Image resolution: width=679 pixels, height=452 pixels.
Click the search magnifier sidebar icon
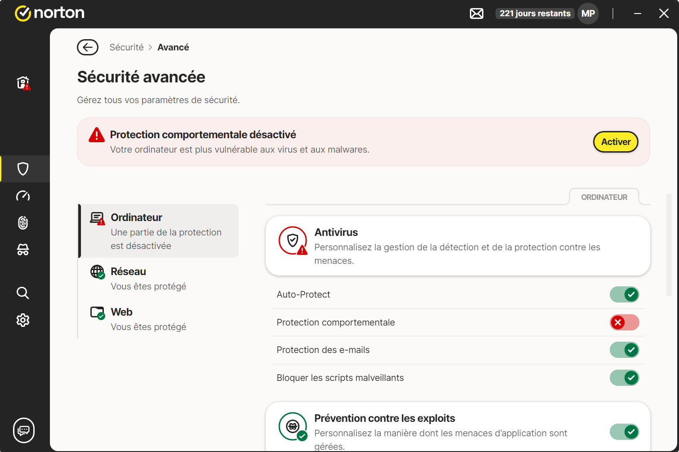[x=23, y=293]
